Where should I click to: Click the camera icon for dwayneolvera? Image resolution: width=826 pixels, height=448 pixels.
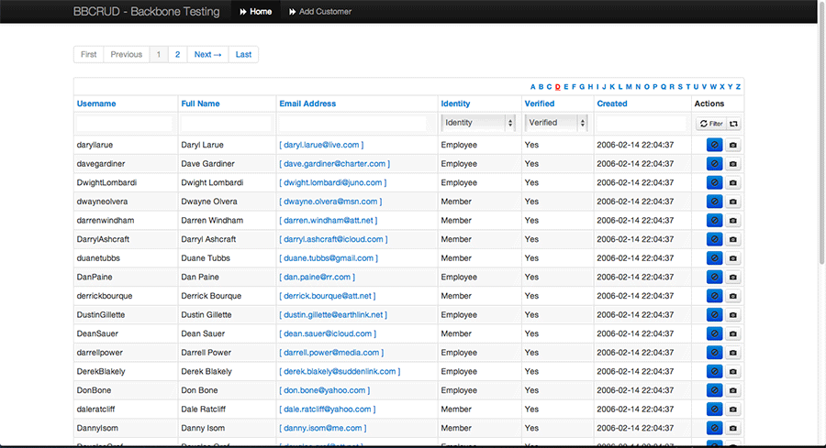732,202
